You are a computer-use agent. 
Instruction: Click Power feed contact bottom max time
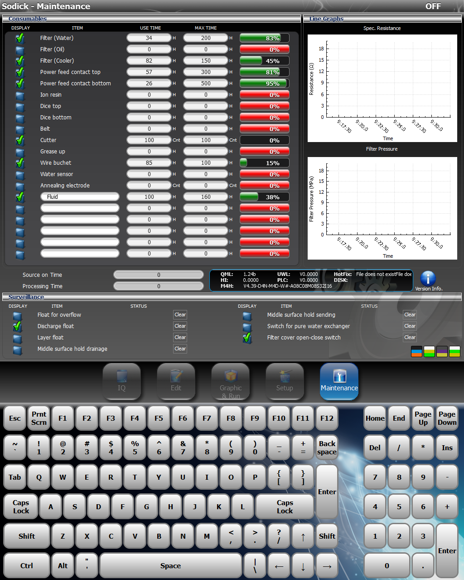click(206, 84)
